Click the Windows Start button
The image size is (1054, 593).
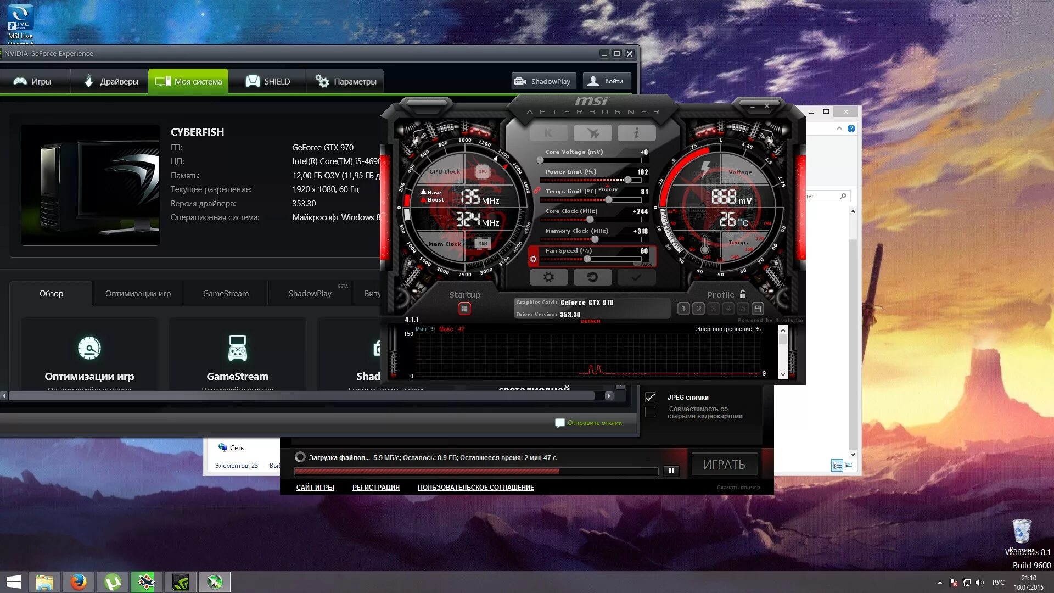click(13, 582)
